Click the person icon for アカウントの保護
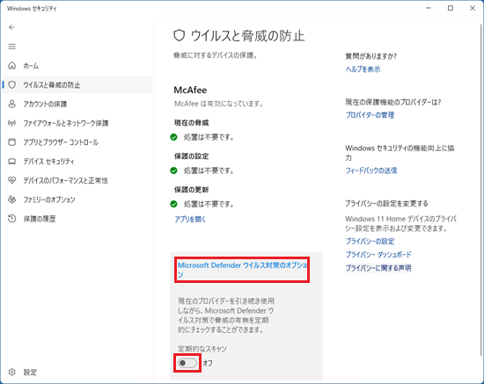Screen dimensions: 484x384 (11, 104)
